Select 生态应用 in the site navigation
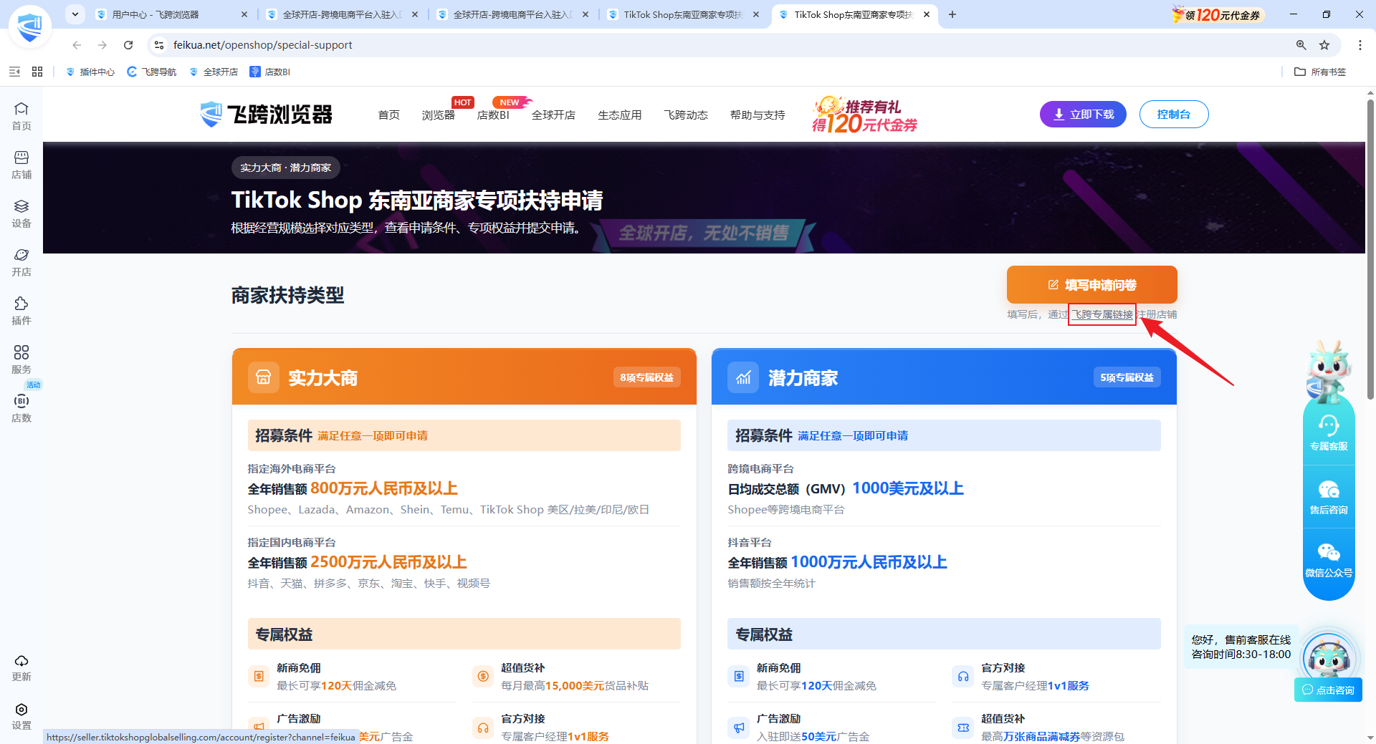Image resolution: width=1376 pixels, height=744 pixels. [x=620, y=115]
